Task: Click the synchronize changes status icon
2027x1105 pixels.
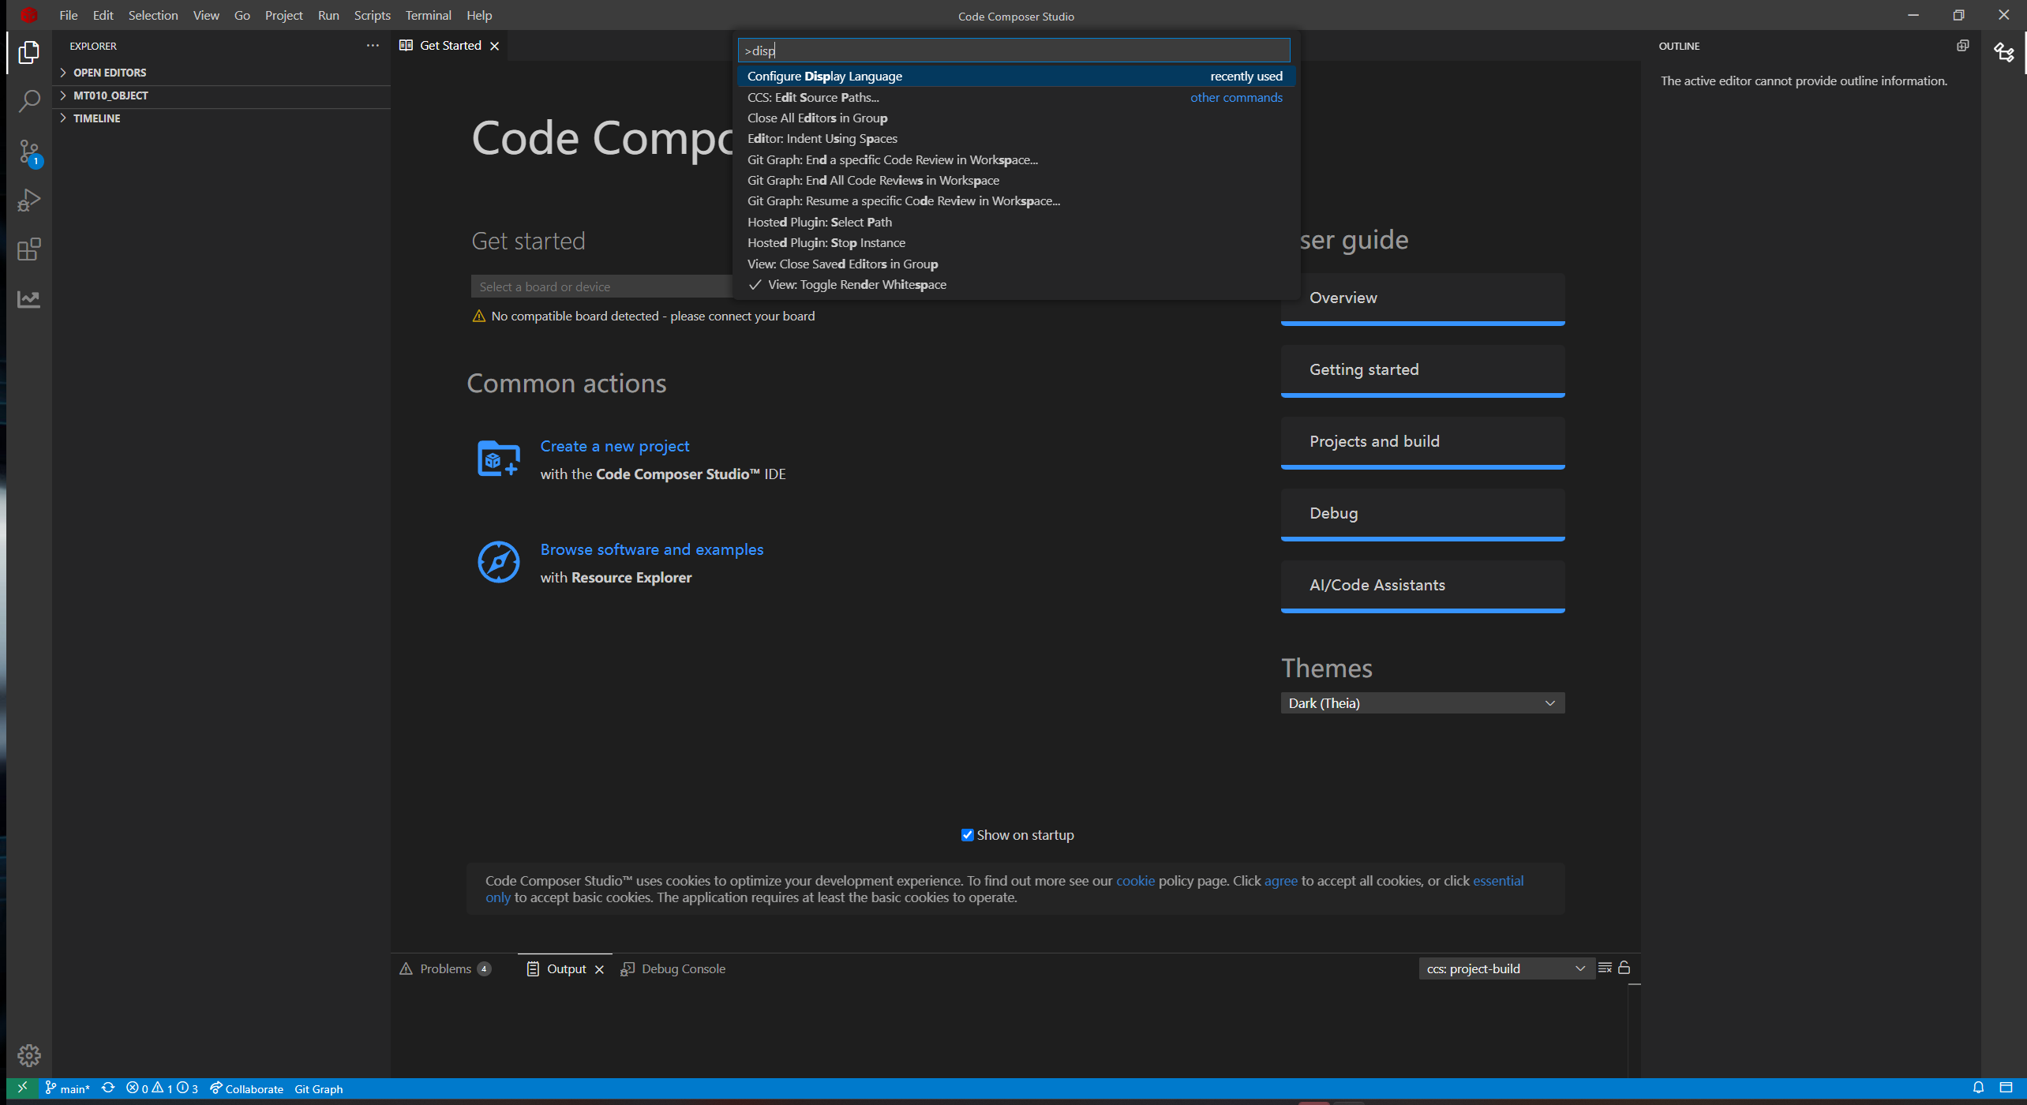Action: (x=108, y=1088)
